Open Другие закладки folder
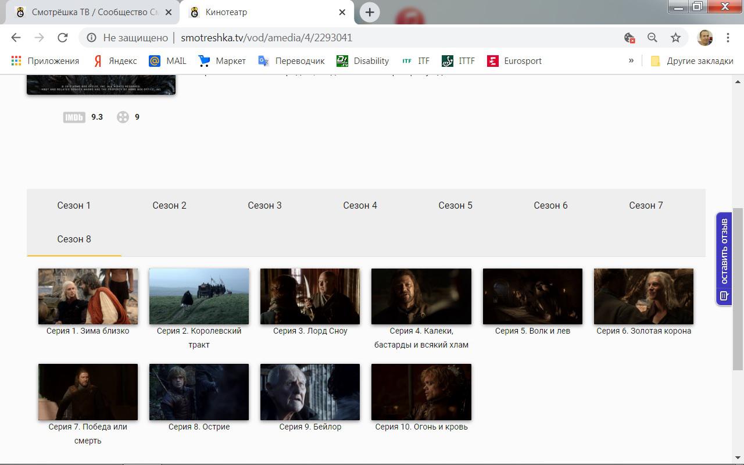The image size is (744, 465). point(692,61)
